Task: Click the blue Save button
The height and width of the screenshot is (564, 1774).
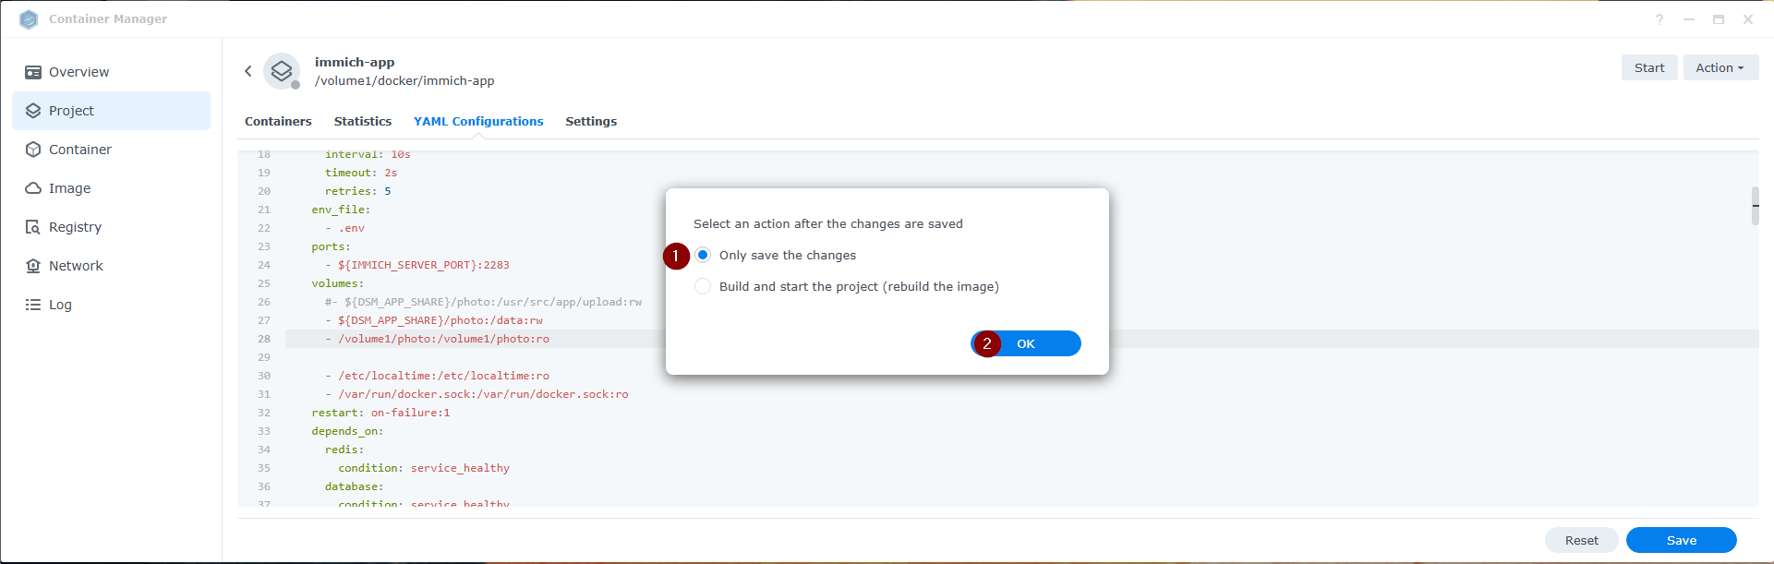Action: click(x=1681, y=540)
